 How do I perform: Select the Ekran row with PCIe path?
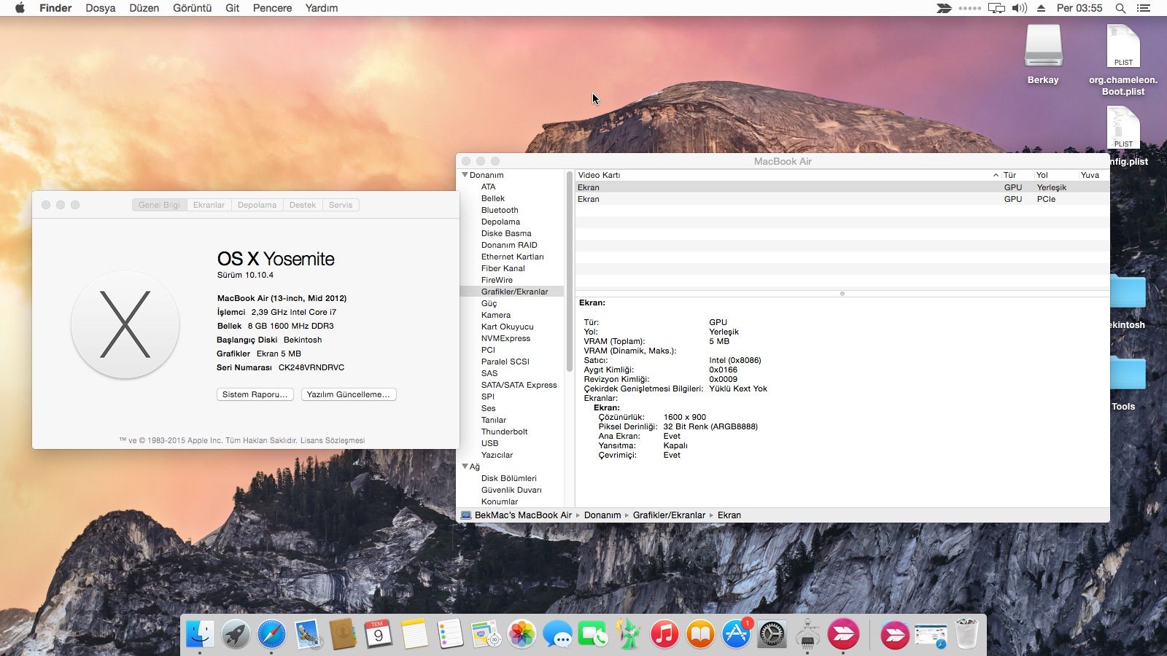pyautogui.click(x=842, y=199)
